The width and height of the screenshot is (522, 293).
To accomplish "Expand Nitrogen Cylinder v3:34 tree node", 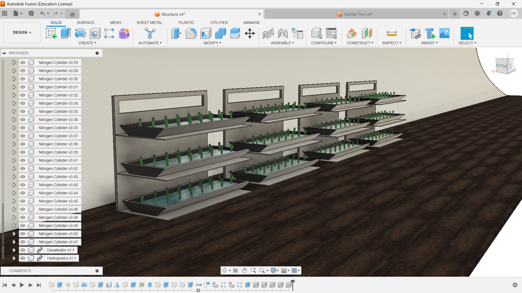I will click(x=14, y=103).
